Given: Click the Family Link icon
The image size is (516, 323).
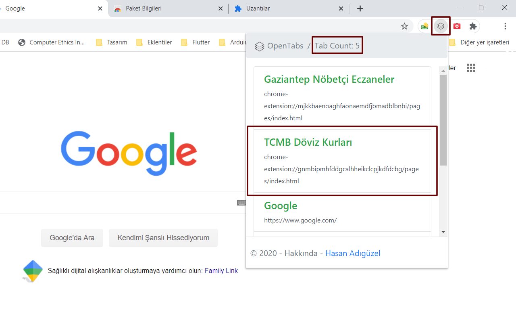Looking at the screenshot, I should point(33,271).
